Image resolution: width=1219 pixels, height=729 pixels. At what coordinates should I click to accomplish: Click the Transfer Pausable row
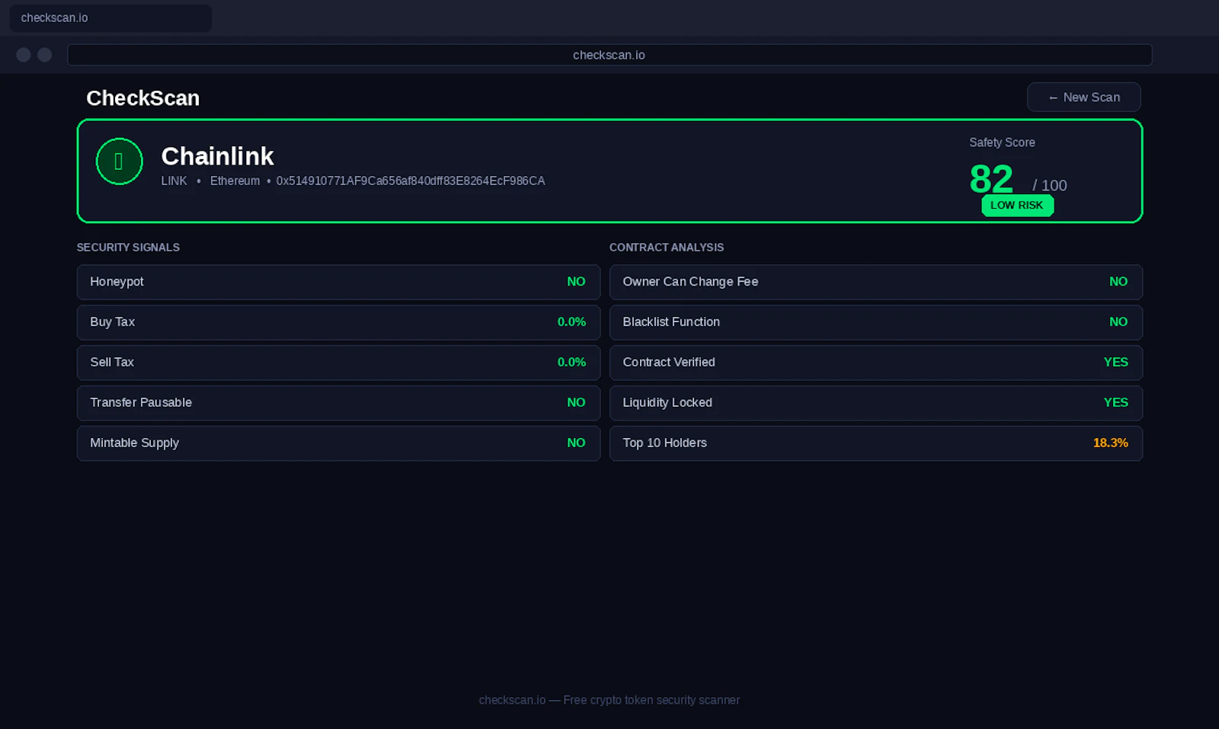tap(338, 403)
